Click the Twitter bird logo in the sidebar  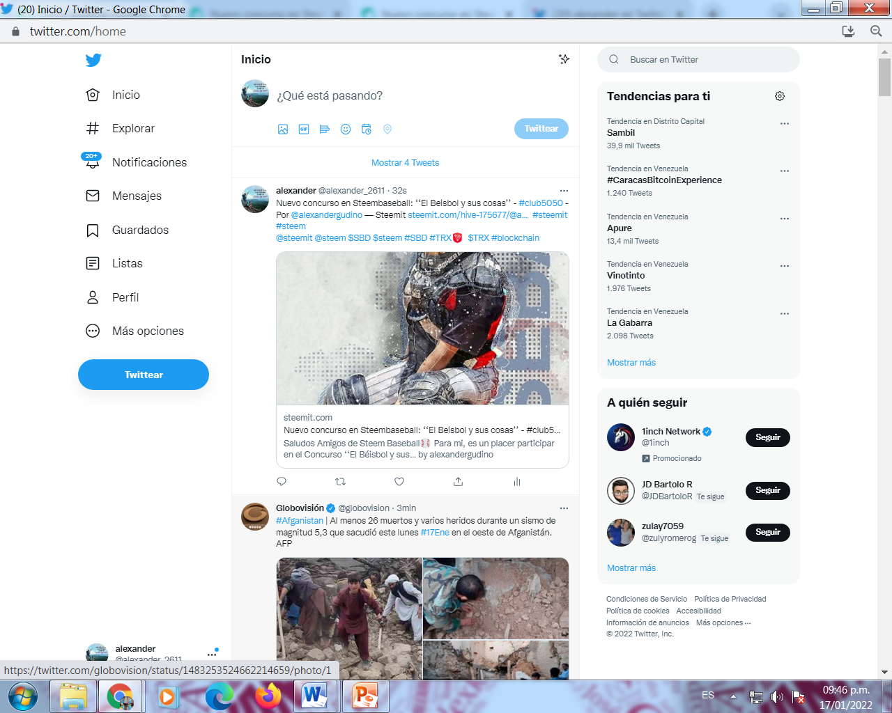click(93, 60)
